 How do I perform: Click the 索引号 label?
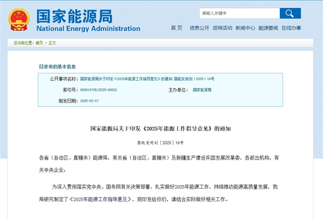[x=71, y=90]
